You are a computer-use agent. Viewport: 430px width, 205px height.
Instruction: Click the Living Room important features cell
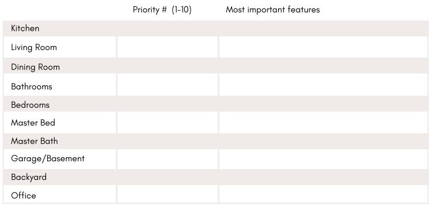coord(323,47)
